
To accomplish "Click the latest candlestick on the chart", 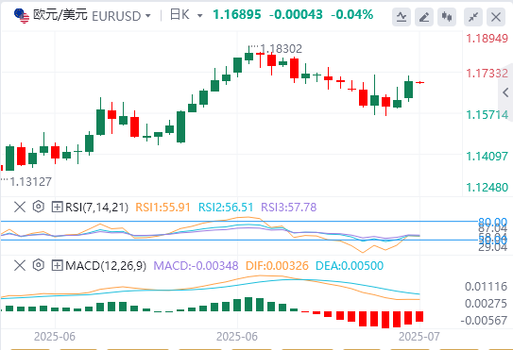I will pyautogui.click(x=419, y=82).
